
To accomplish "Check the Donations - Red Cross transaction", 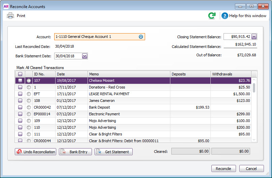I will click(x=20, y=87).
